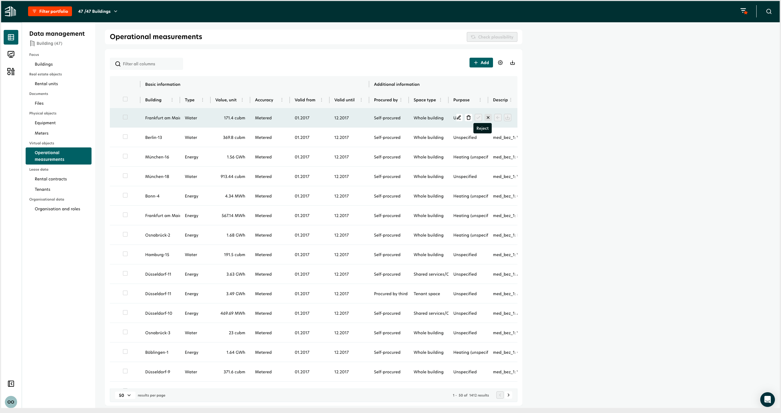Click the search magnifier icon top right
The width and height of the screenshot is (781, 413).
tap(770, 11)
